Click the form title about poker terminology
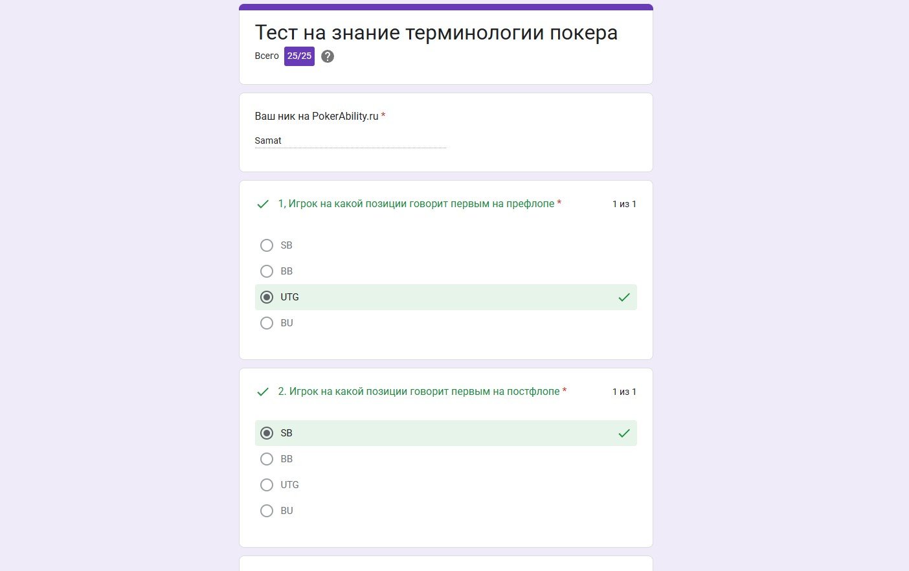Image resolution: width=909 pixels, height=571 pixels. 436,32
